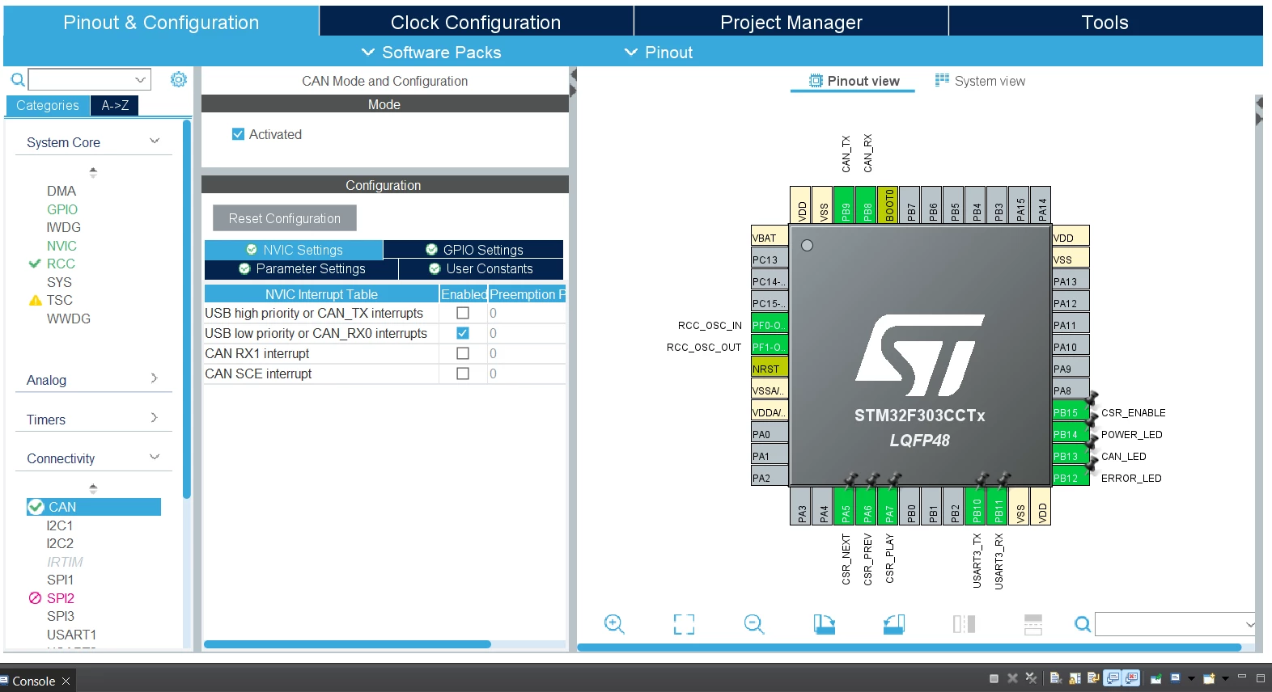Screen dimensions: 1272x692
Task: Enable the CAN RX1 interrupt
Action: click(463, 353)
